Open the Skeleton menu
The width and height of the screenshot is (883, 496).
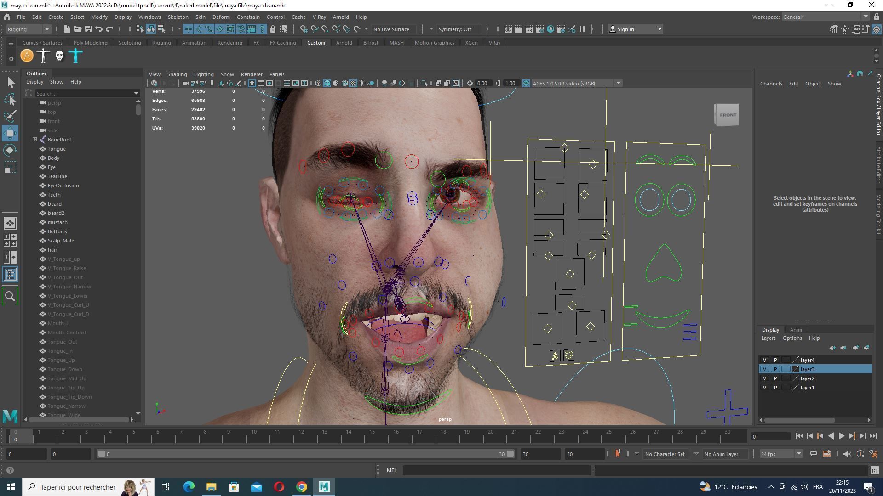coord(178,17)
